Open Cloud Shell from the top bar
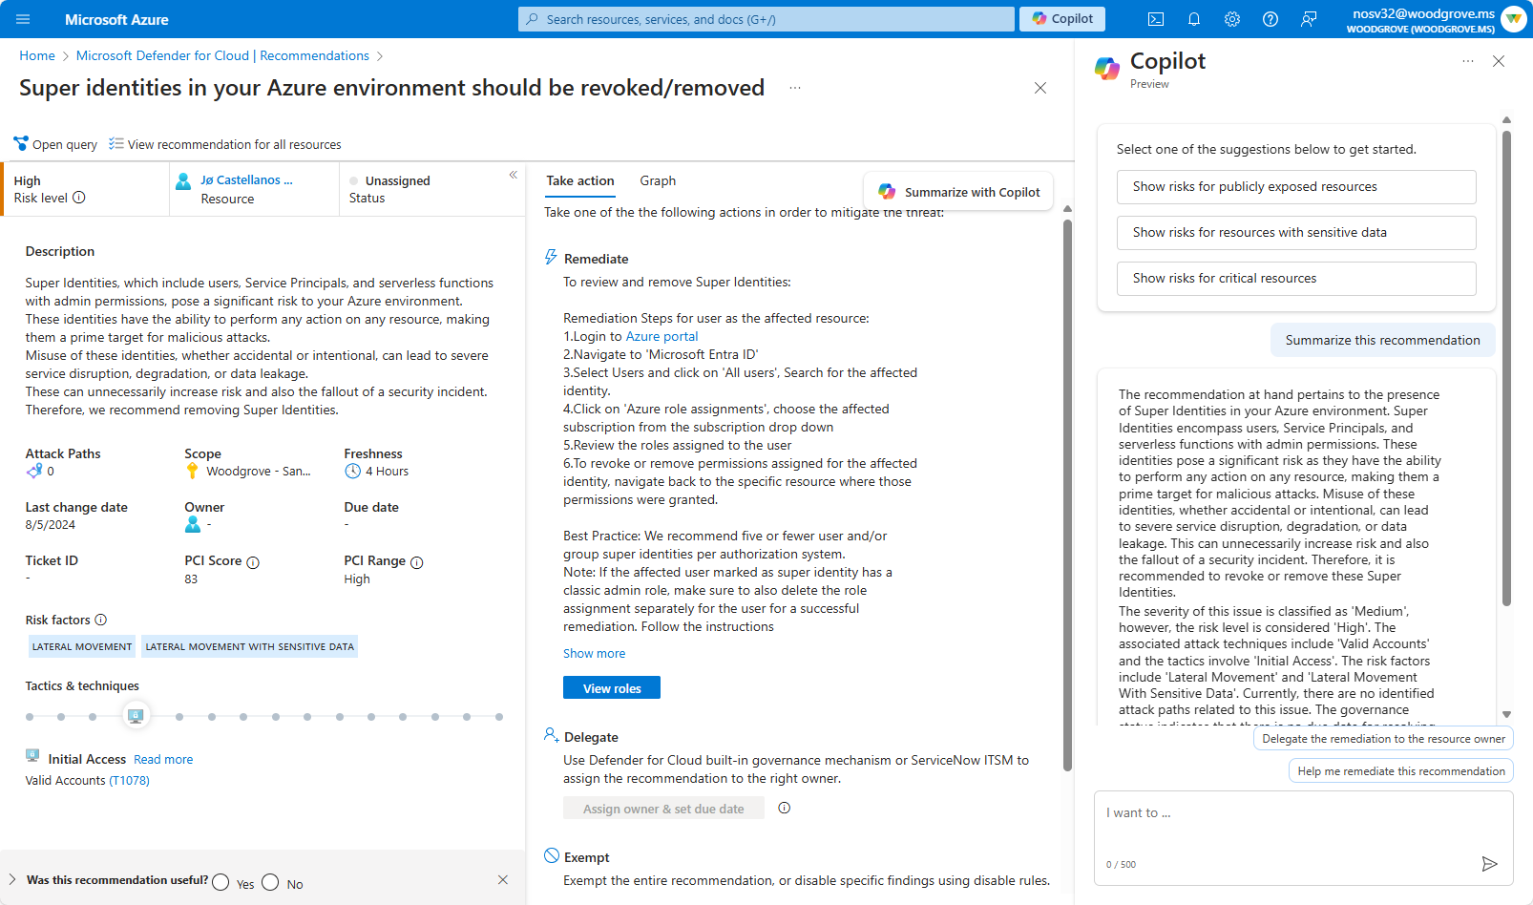This screenshot has height=905, width=1533. (1155, 19)
